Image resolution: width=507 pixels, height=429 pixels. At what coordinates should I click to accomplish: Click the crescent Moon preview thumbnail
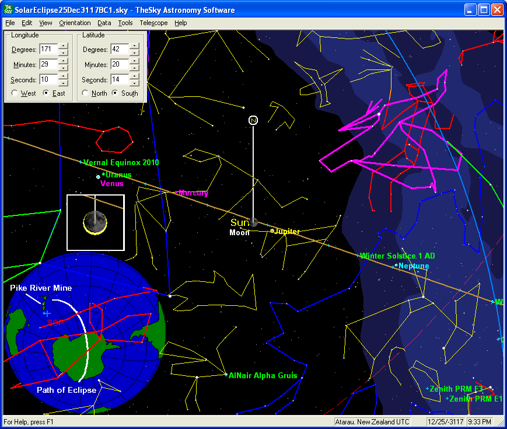click(x=95, y=222)
